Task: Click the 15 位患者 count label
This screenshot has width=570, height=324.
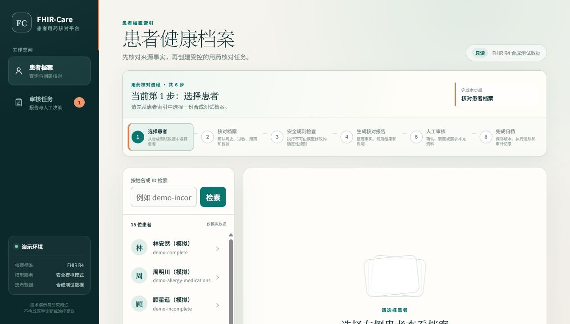Action: (x=141, y=225)
